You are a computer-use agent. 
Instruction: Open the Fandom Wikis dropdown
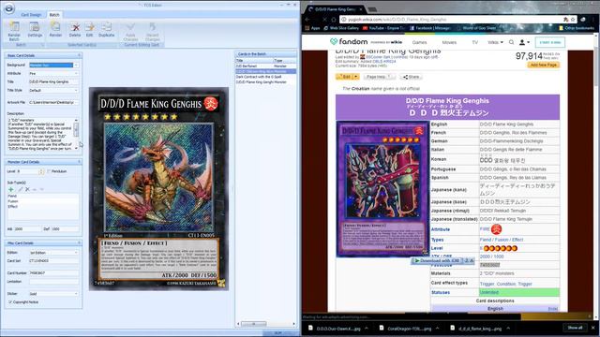pyautogui.click(x=495, y=42)
